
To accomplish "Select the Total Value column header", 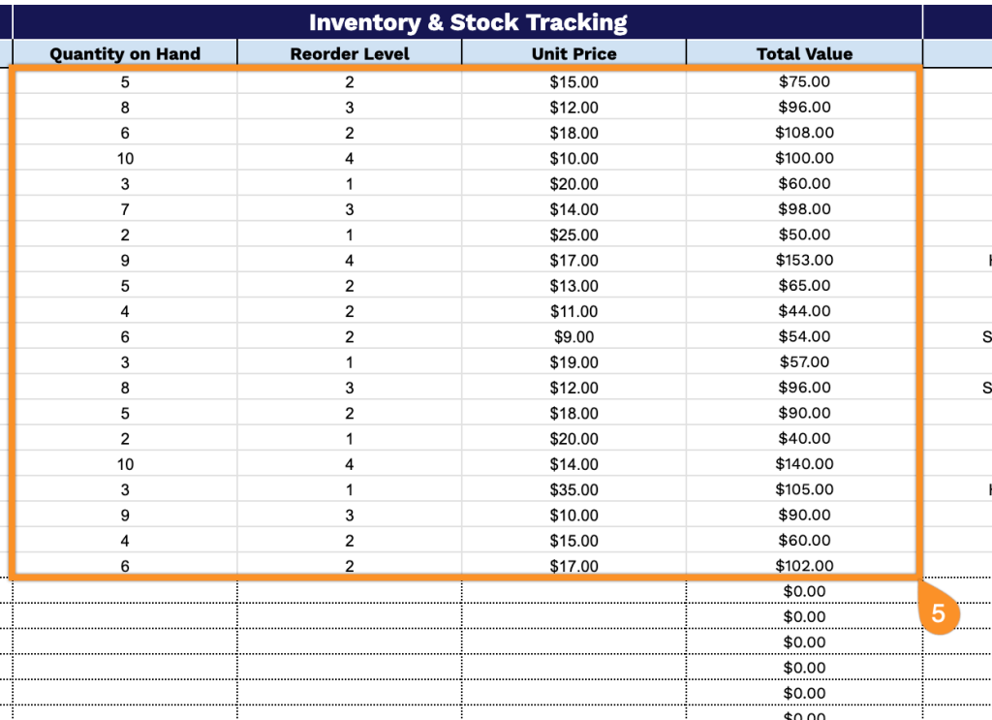I will [804, 54].
